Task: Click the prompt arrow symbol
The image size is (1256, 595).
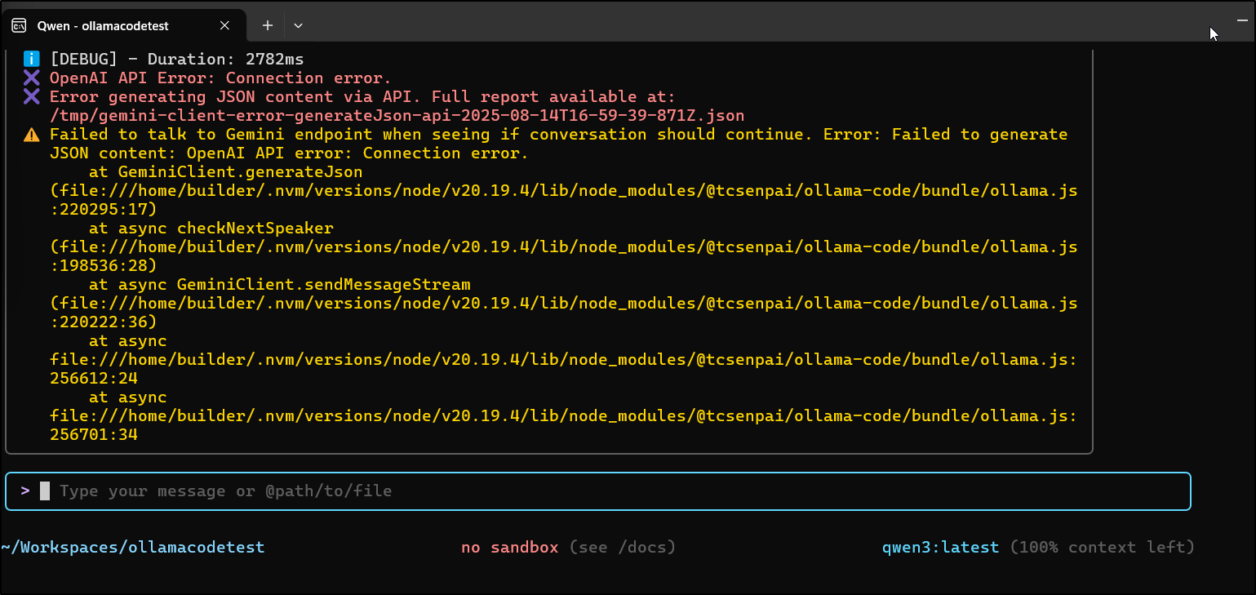Action: coord(25,491)
